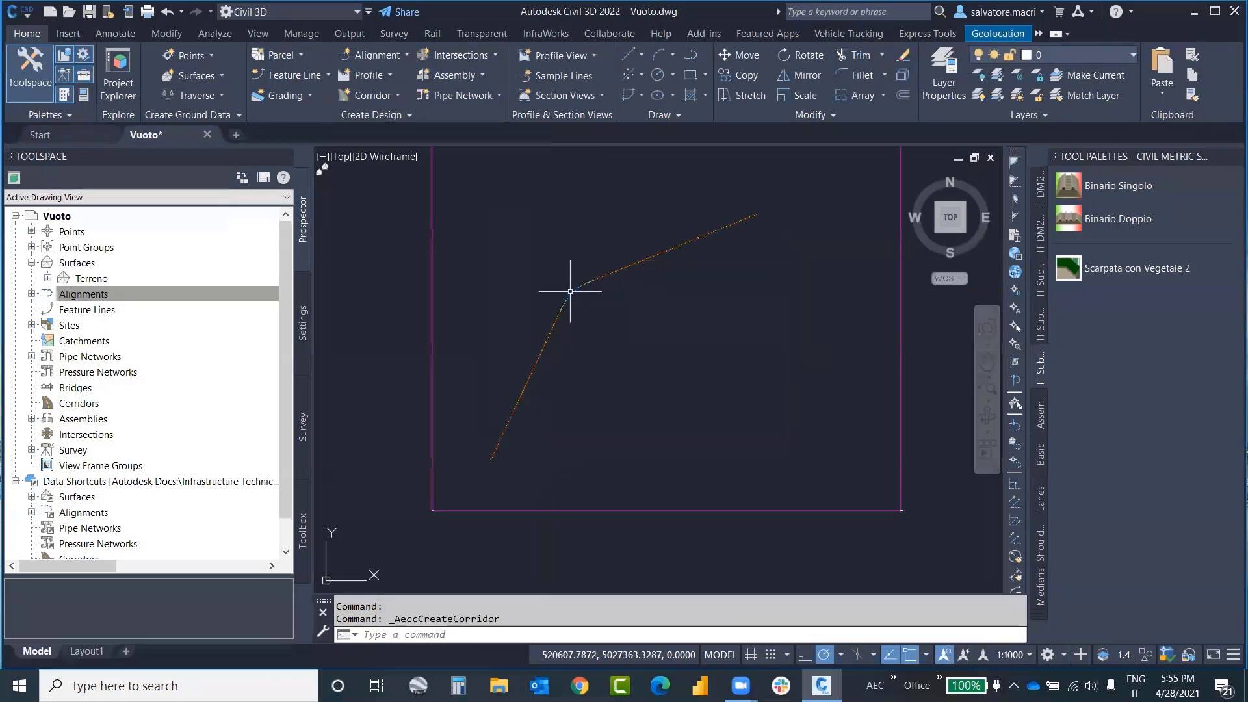Open workspace switching gear in status bar
The width and height of the screenshot is (1248, 702).
pos(1048,655)
